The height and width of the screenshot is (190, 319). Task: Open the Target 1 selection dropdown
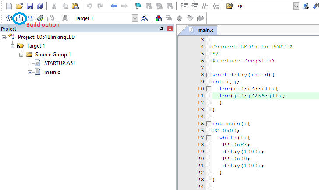[x=135, y=18]
